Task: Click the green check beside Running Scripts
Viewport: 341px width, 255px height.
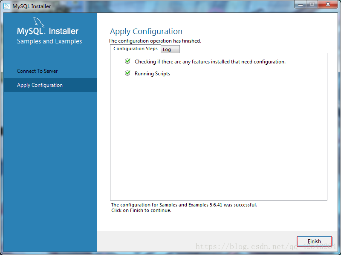Action: point(127,73)
